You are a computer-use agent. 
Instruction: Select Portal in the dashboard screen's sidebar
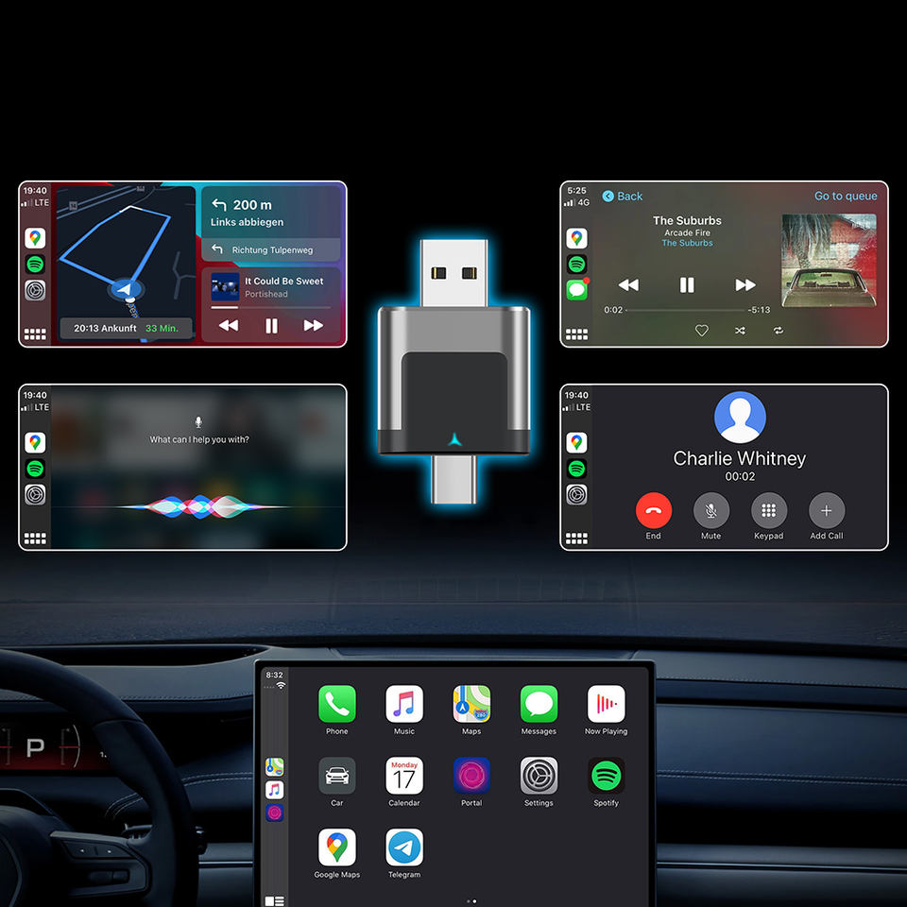pyautogui.click(x=274, y=813)
